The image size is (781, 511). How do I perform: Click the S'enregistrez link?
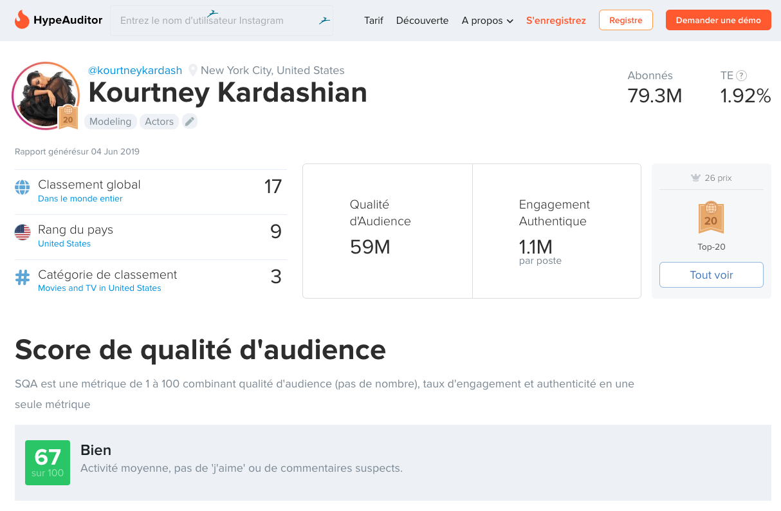[x=556, y=21]
